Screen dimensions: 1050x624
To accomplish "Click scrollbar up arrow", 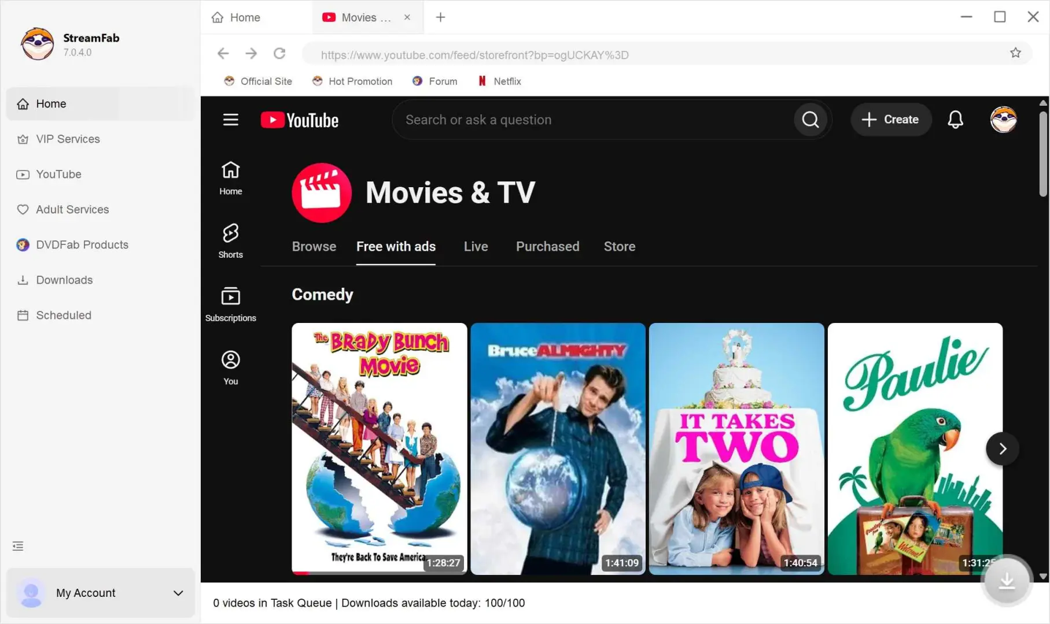I will (1044, 103).
